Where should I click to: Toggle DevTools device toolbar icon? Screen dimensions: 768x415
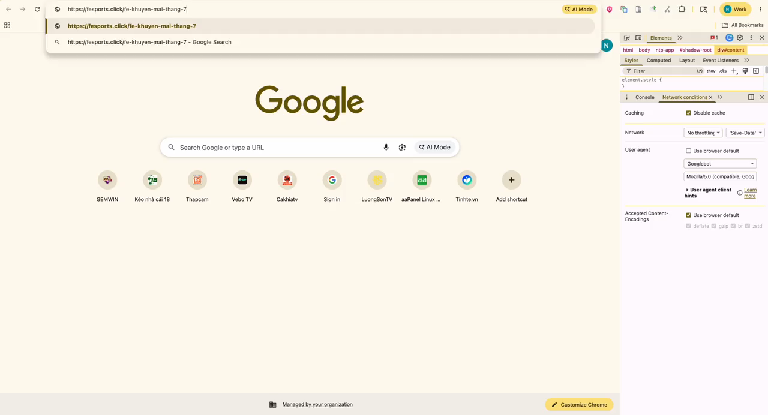638,38
